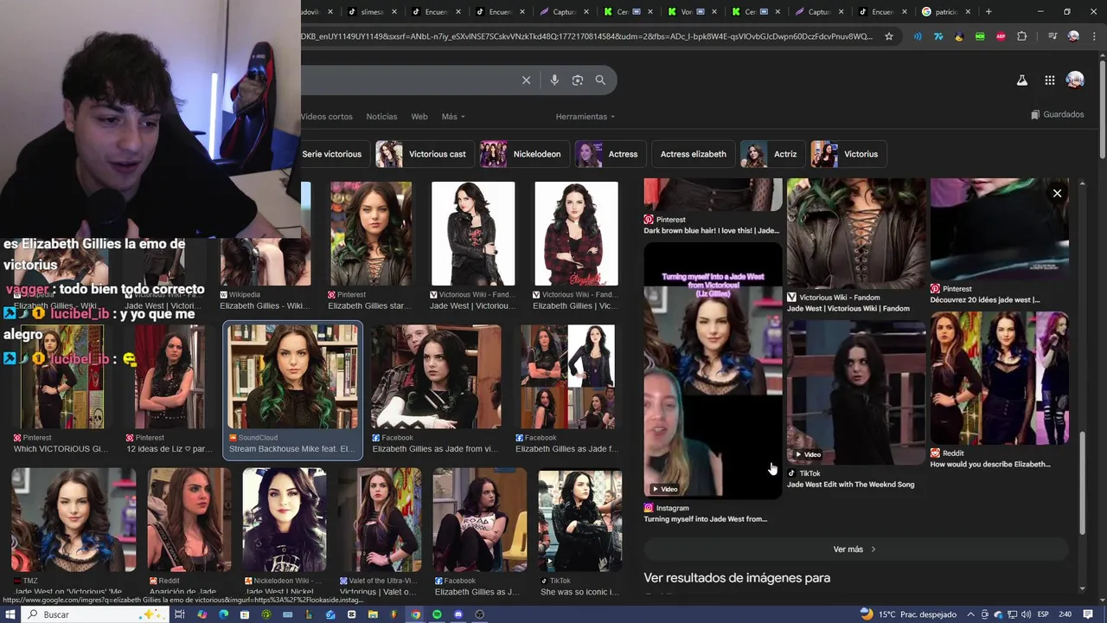The height and width of the screenshot is (623, 1107).
Task: Click the taskbar Buscar search box
Action: [95, 614]
